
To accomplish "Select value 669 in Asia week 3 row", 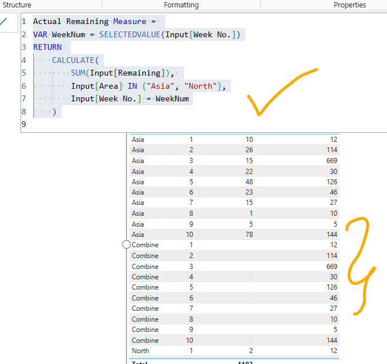I will (x=332, y=161).
